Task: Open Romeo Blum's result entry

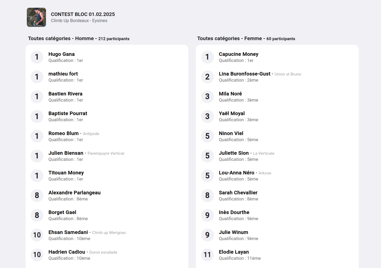Action: [63, 133]
